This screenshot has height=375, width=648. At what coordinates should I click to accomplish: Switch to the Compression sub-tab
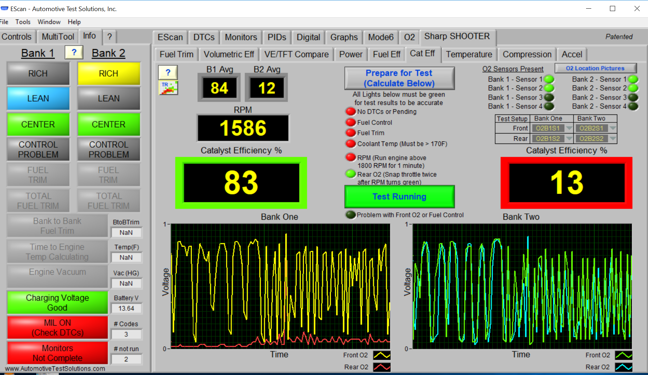coord(527,54)
